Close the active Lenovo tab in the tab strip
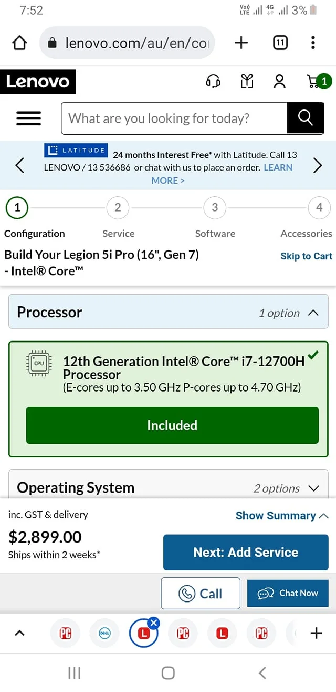 (x=153, y=624)
